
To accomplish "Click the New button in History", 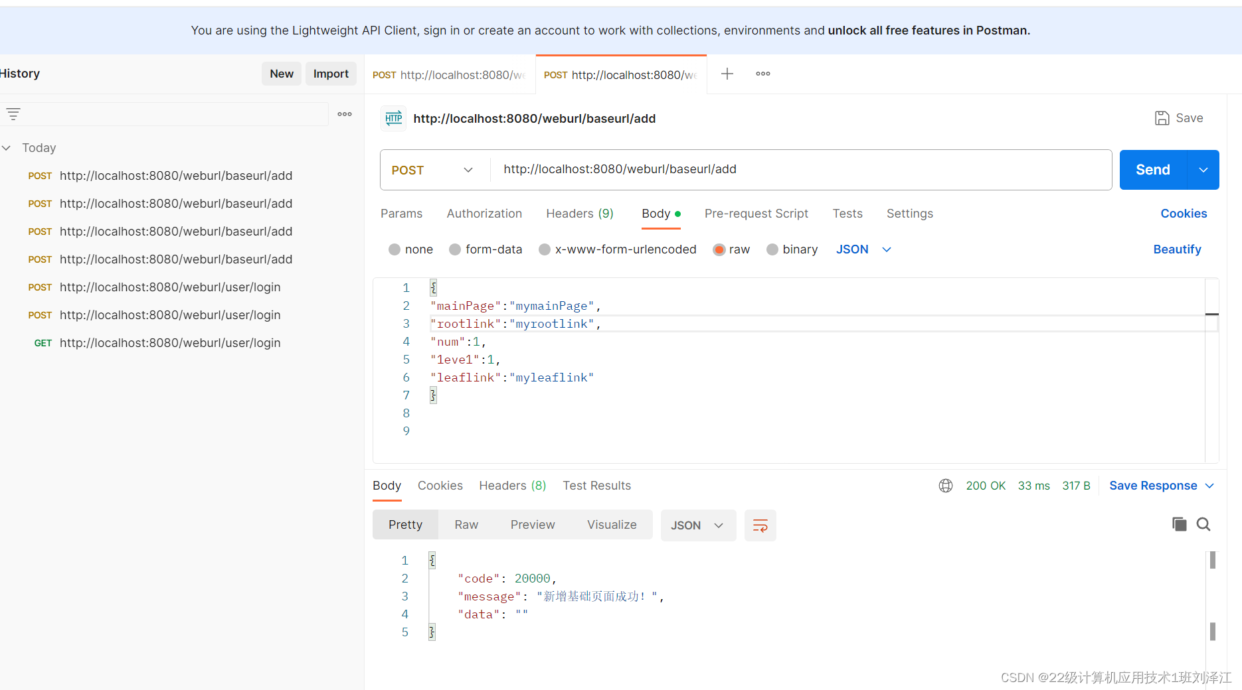I will pyautogui.click(x=282, y=74).
